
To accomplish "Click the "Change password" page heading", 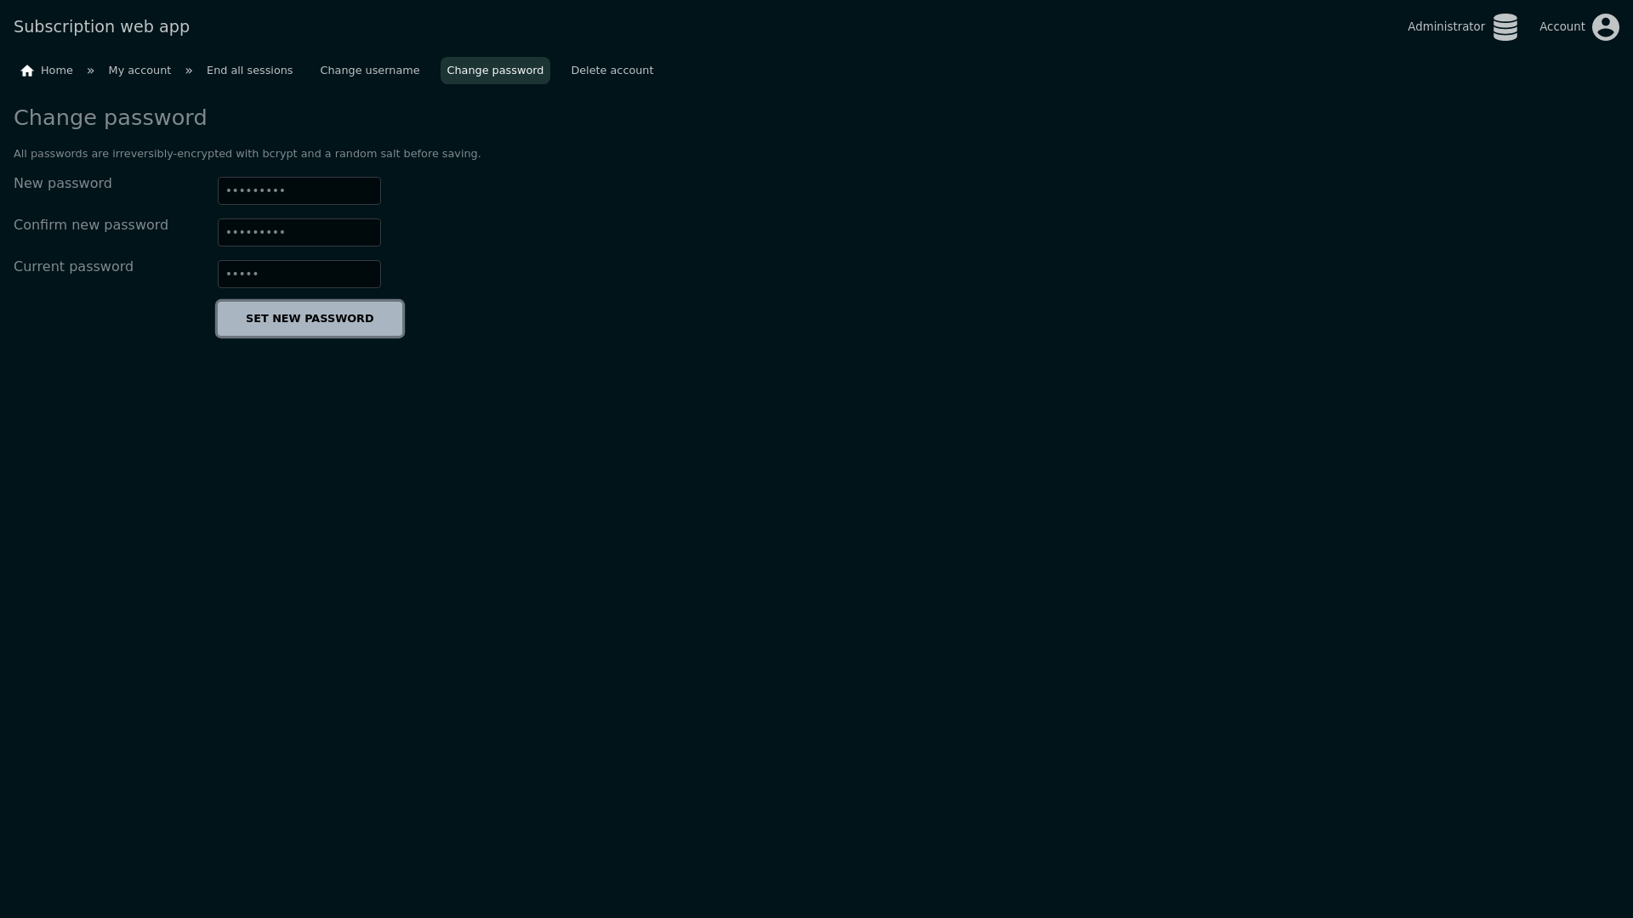I will tap(110, 118).
